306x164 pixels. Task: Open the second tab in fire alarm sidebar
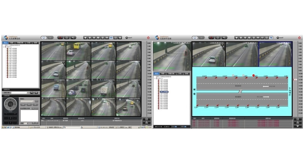coord(12,43)
